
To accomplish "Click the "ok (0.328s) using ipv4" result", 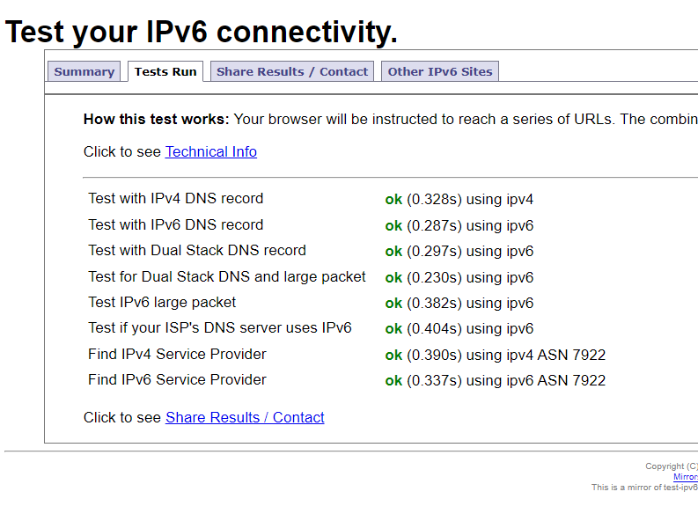I will [459, 200].
